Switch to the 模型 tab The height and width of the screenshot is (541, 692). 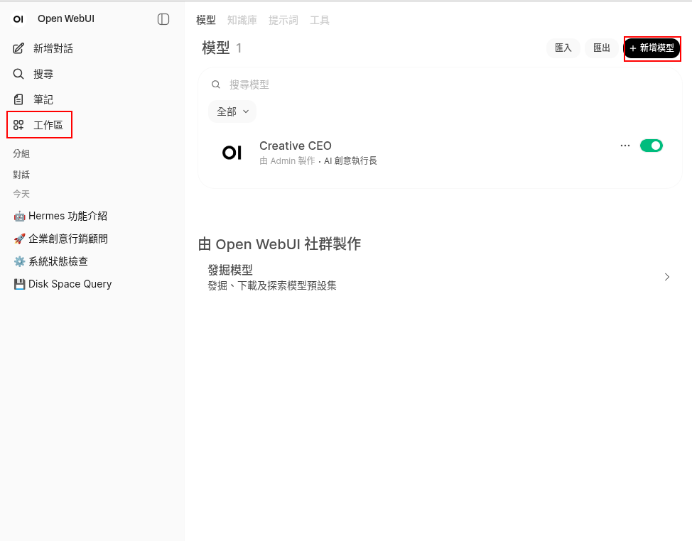[x=205, y=21]
